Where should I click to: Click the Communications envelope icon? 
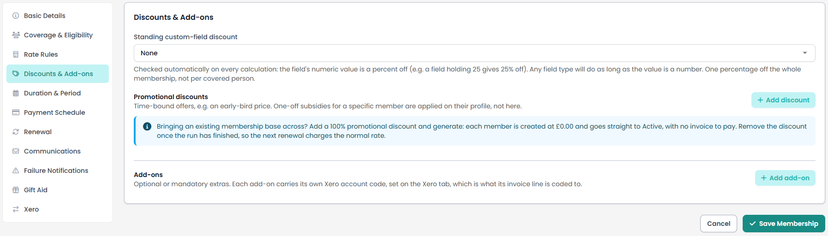(x=16, y=151)
